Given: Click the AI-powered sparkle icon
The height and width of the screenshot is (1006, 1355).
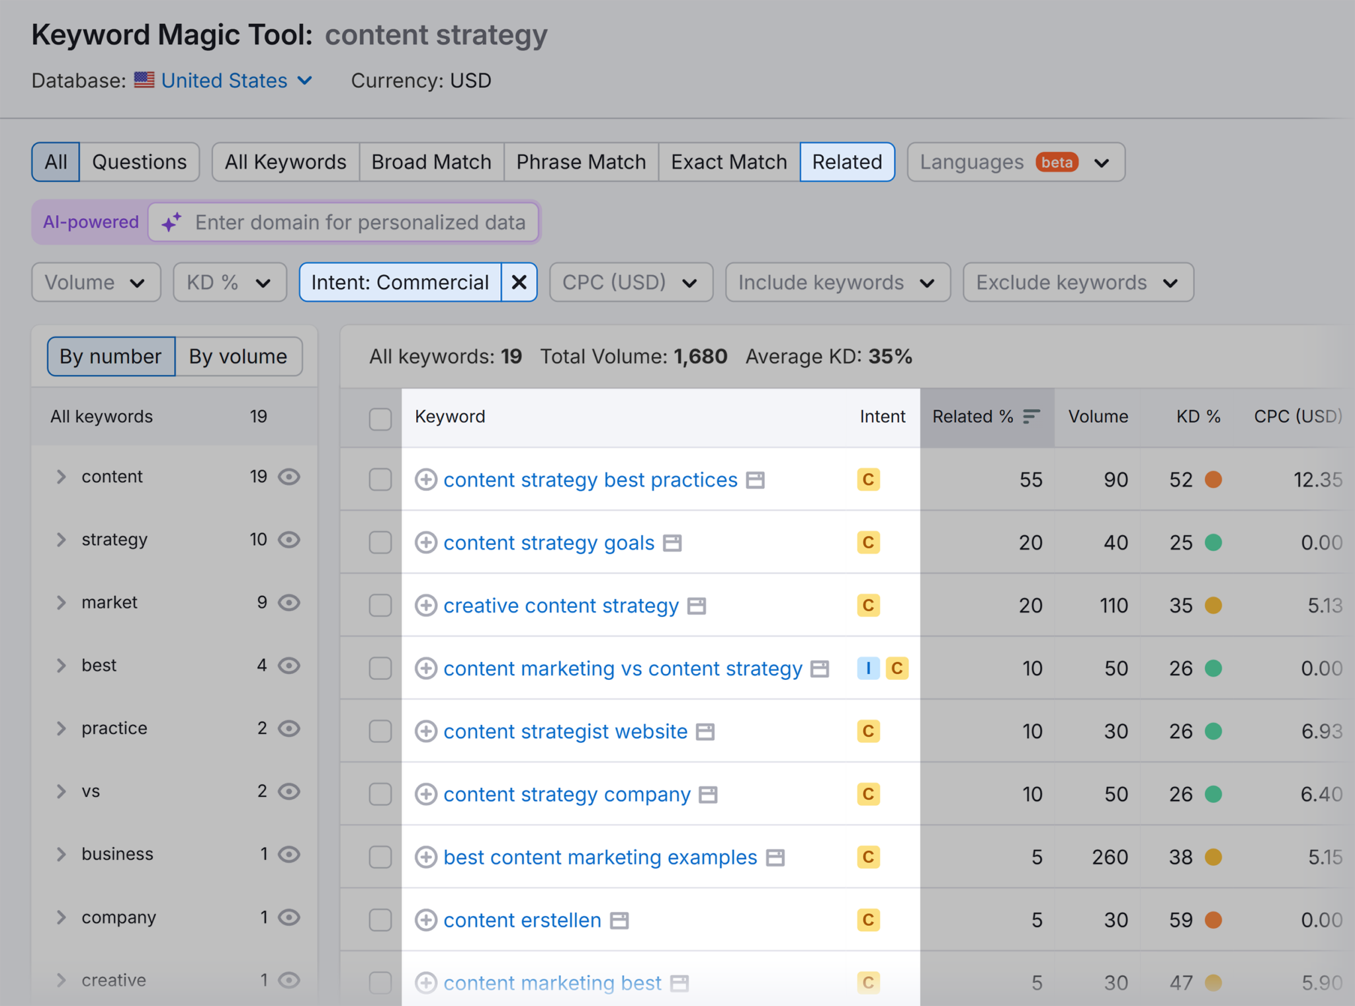Looking at the screenshot, I should point(171,222).
